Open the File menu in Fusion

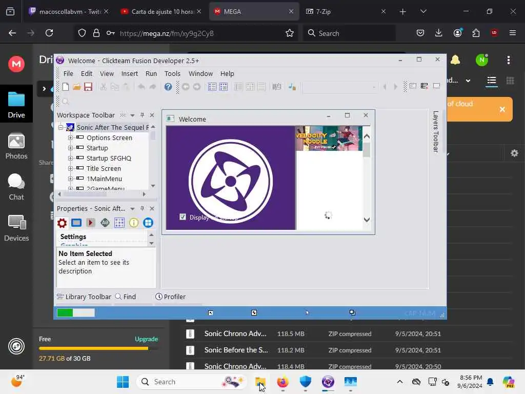coord(68,74)
